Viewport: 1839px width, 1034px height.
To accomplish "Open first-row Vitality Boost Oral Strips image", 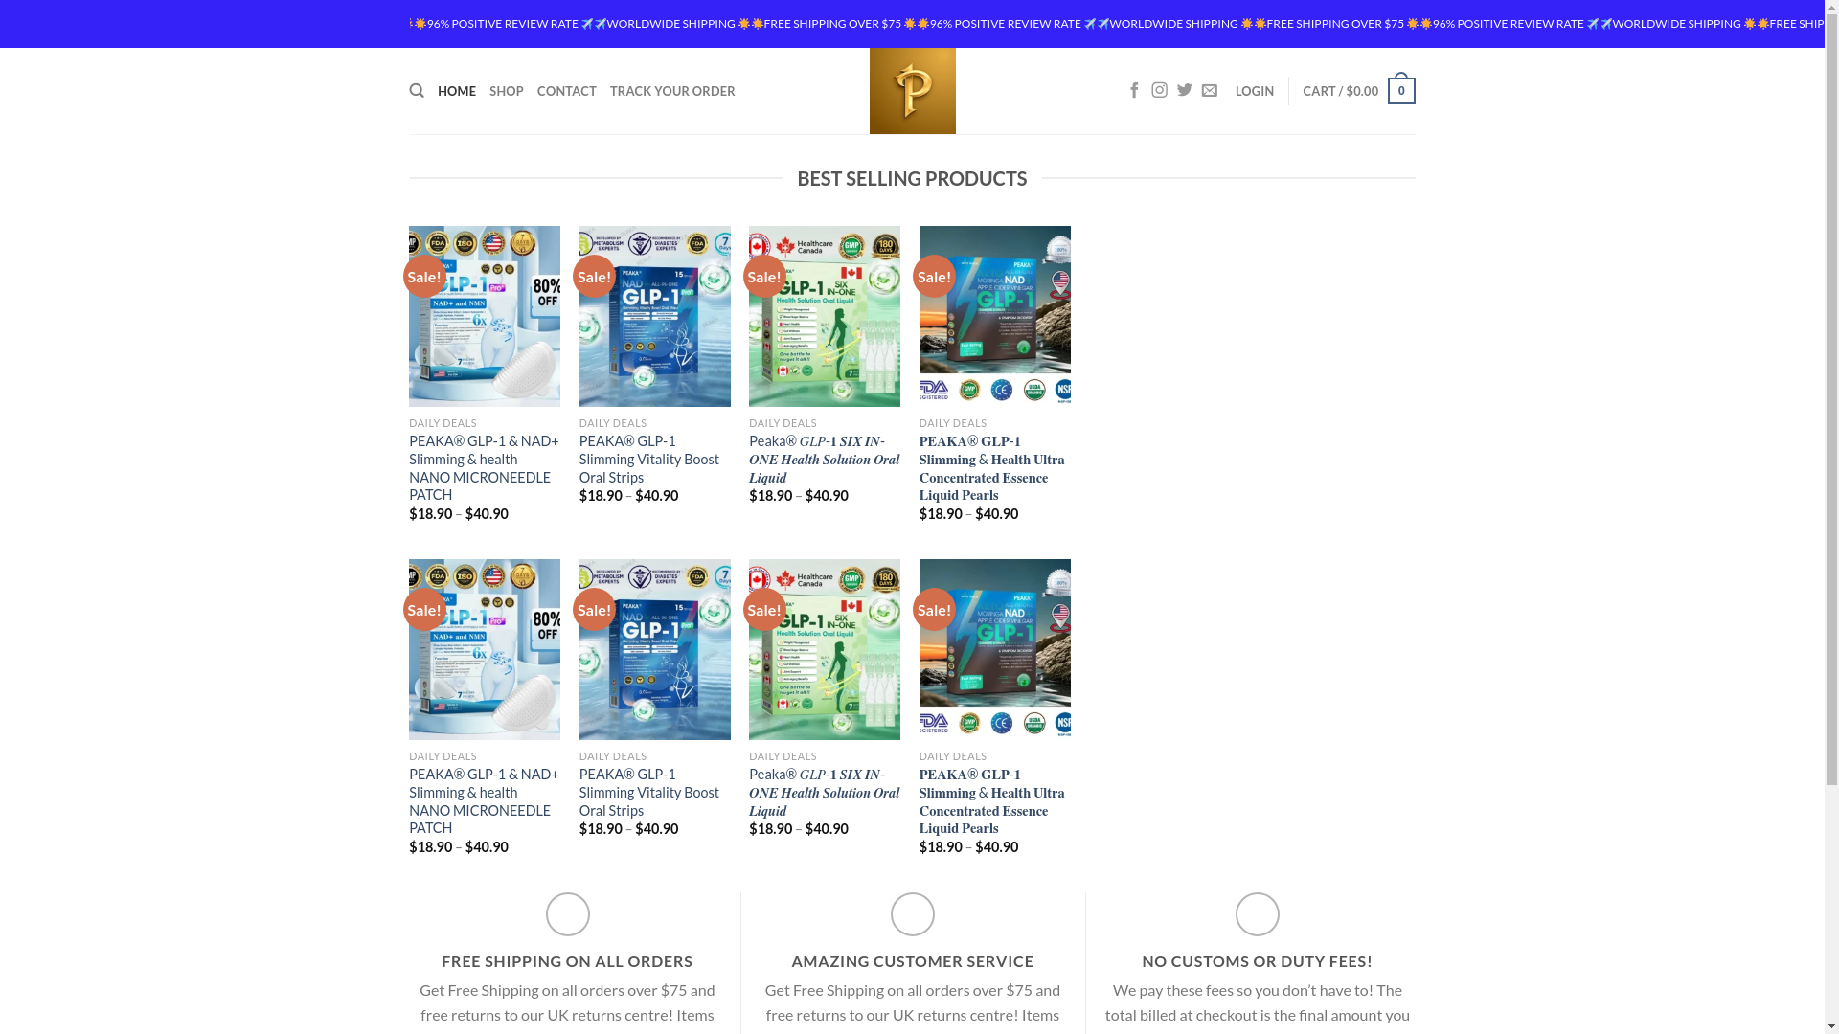I will [x=655, y=316].
